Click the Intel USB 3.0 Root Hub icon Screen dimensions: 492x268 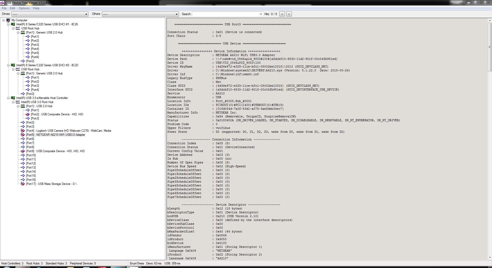(x=18, y=102)
